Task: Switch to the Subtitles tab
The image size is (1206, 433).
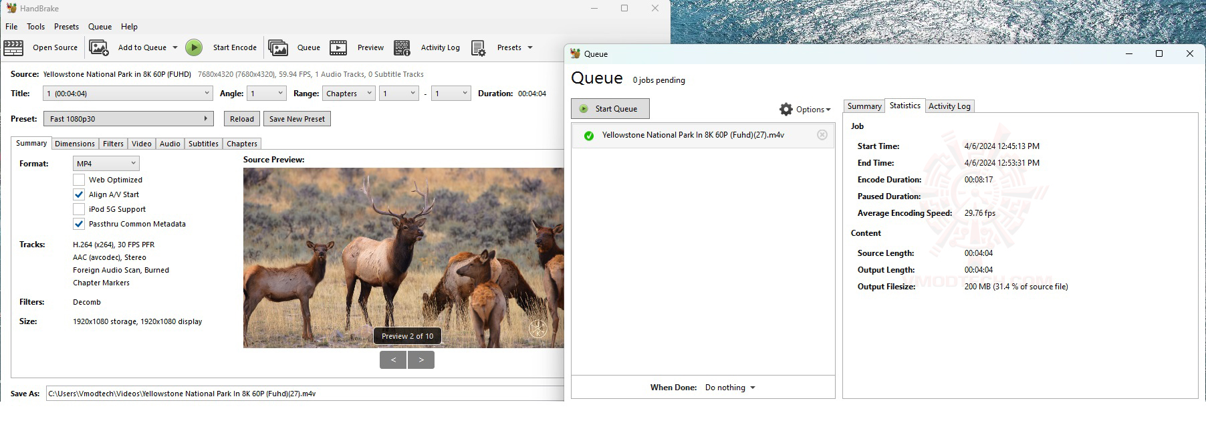Action: click(x=203, y=144)
